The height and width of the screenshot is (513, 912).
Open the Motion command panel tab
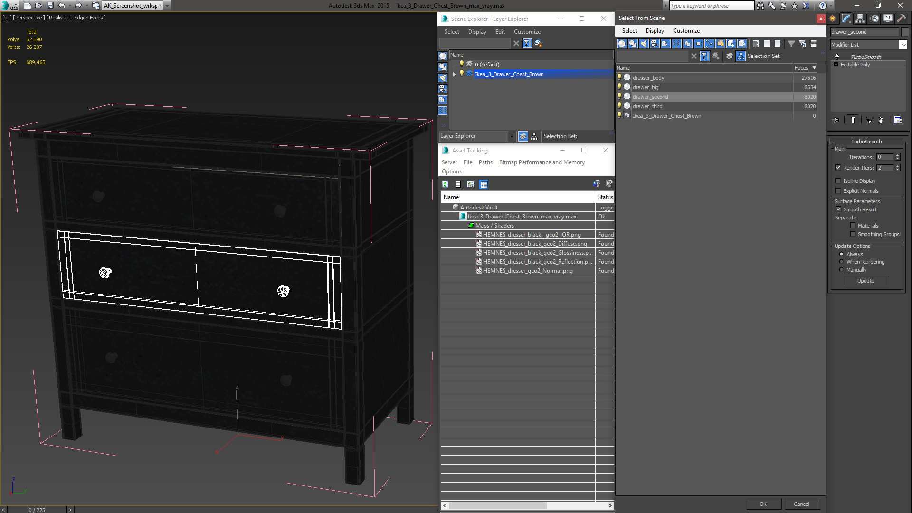(874, 19)
